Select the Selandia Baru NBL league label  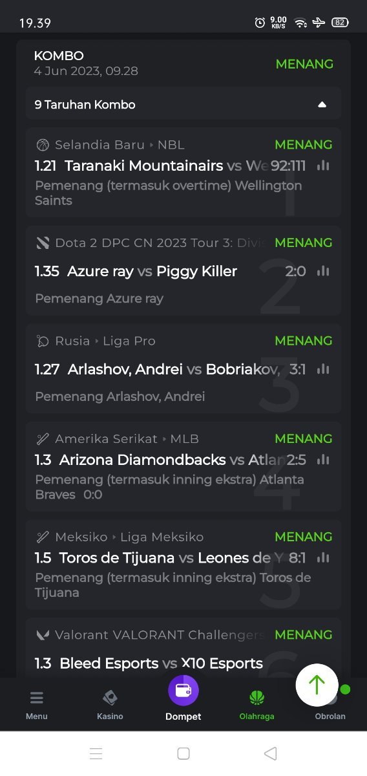[x=110, y=145]
